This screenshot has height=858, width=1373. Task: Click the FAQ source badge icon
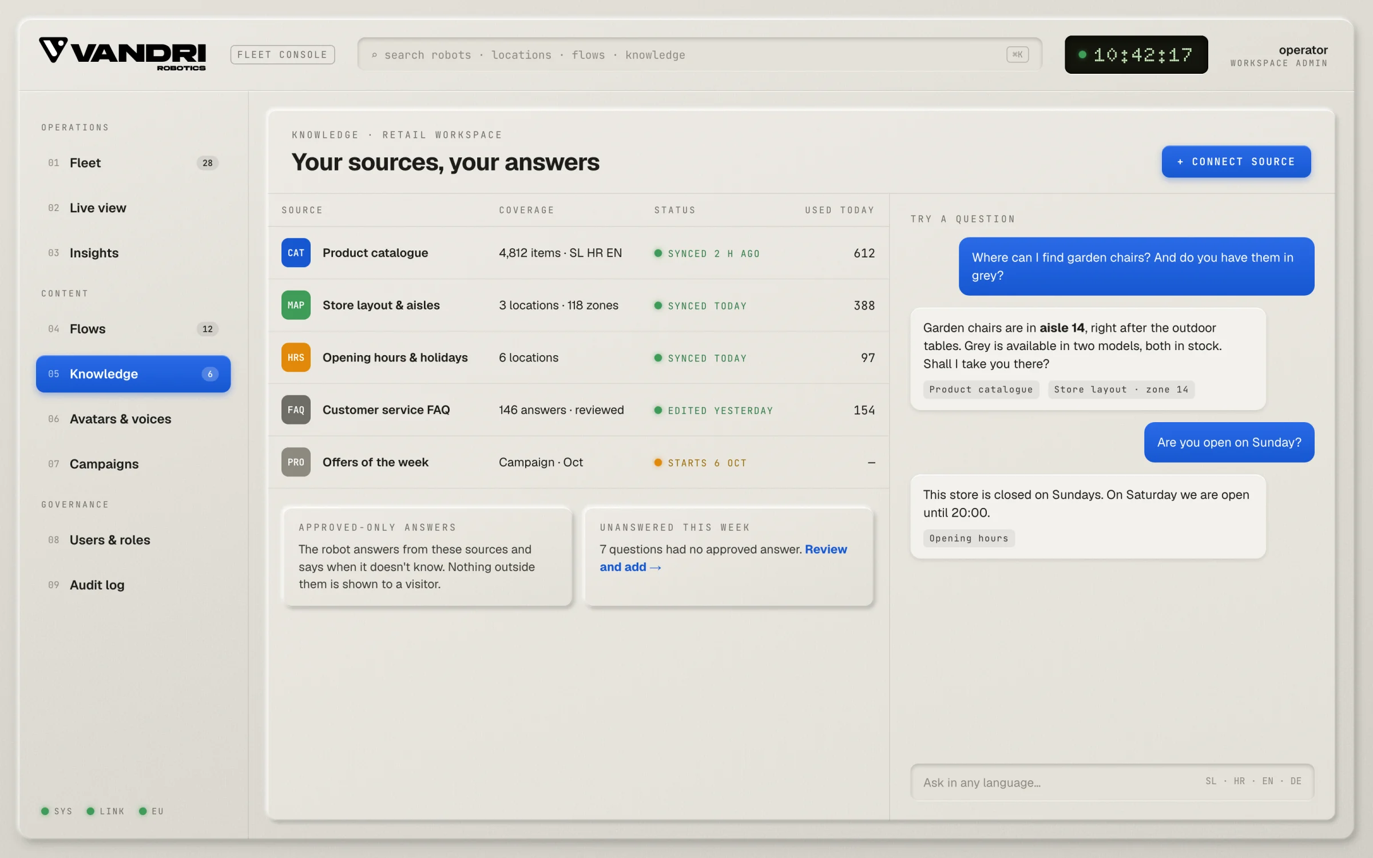[296, 410]
